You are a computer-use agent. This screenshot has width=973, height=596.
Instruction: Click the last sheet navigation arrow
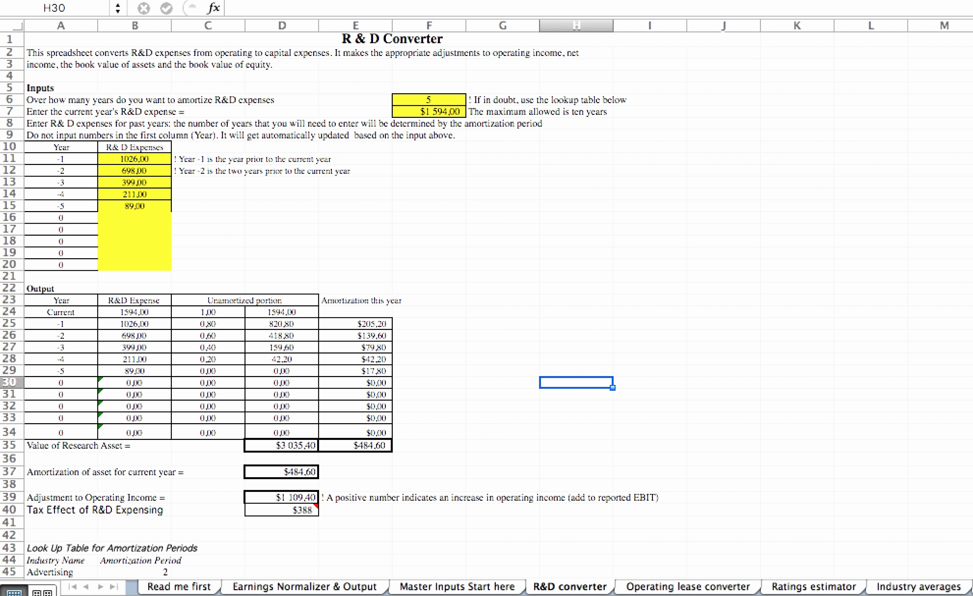click(114, 587)
